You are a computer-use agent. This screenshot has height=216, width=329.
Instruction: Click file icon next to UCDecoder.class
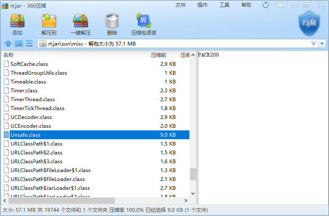[6, 117]
